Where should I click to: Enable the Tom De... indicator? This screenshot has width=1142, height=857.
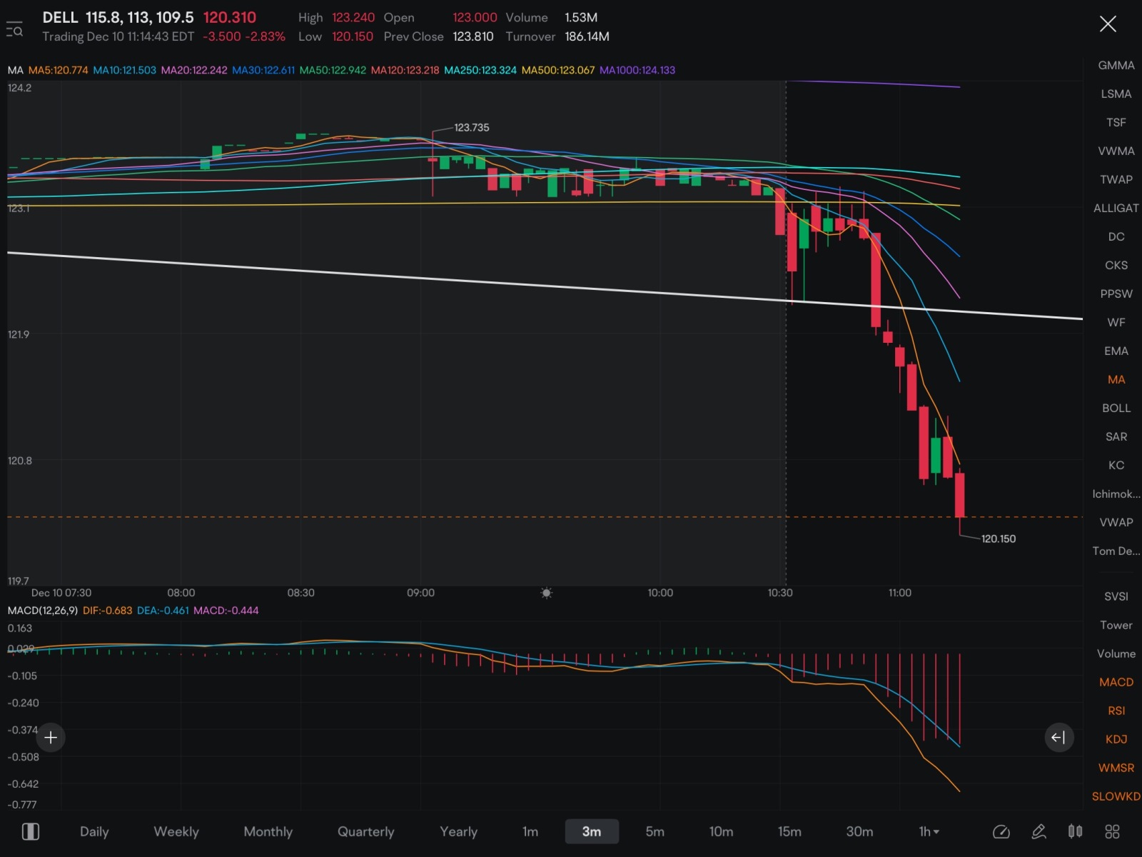pyautogui.click(x=1116, y=551)
